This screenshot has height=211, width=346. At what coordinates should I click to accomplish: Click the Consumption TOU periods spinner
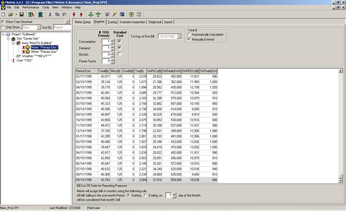pyautogui.click(x=112, y=41)
